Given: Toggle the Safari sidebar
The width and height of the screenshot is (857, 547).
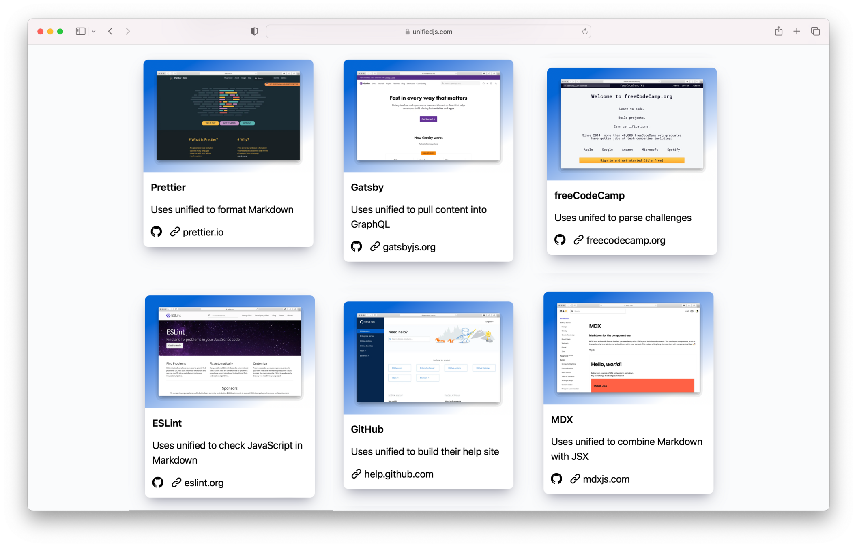Looking at the screenshot, I should click(x=80, y=31).
